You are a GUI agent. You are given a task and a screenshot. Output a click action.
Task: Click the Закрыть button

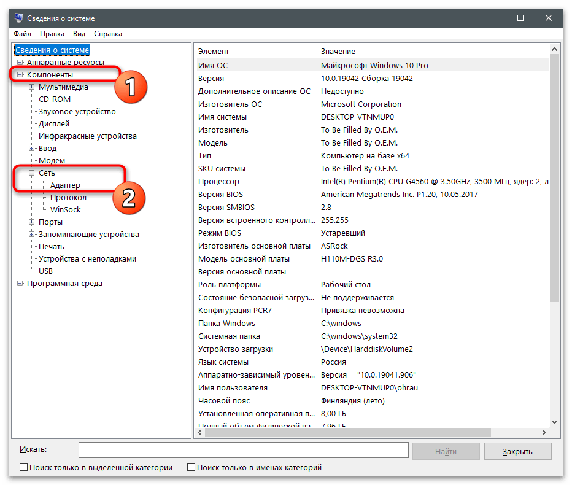point(517,451)
